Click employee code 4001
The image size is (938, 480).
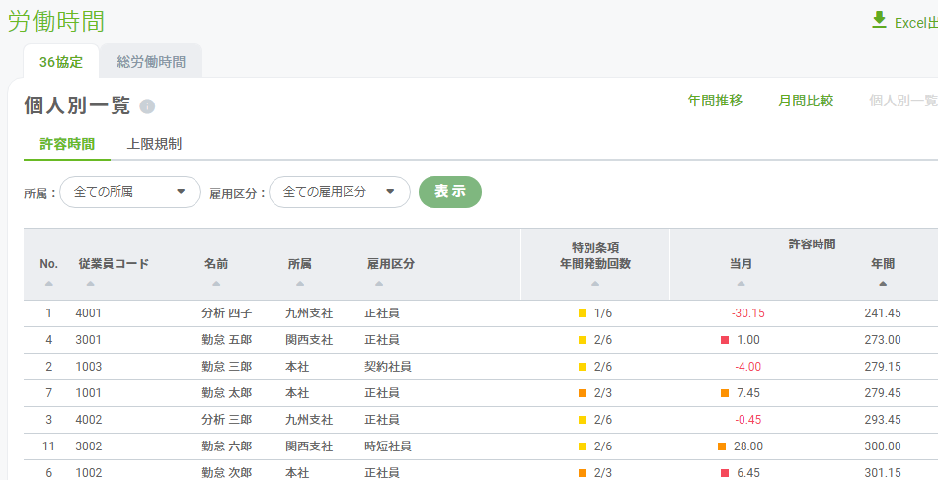[89, 313]
